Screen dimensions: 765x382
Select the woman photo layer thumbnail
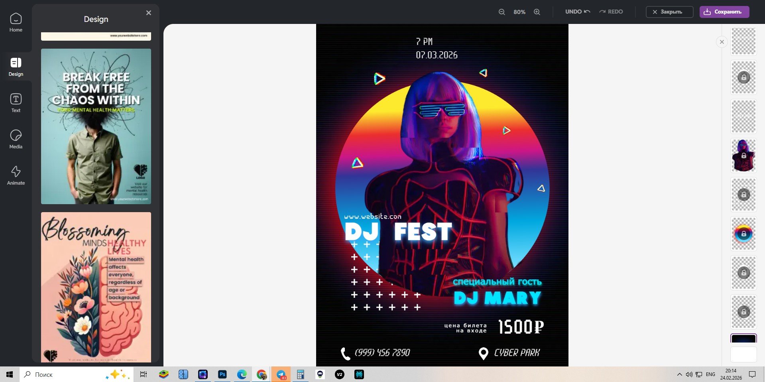click(x=743, y=156)
